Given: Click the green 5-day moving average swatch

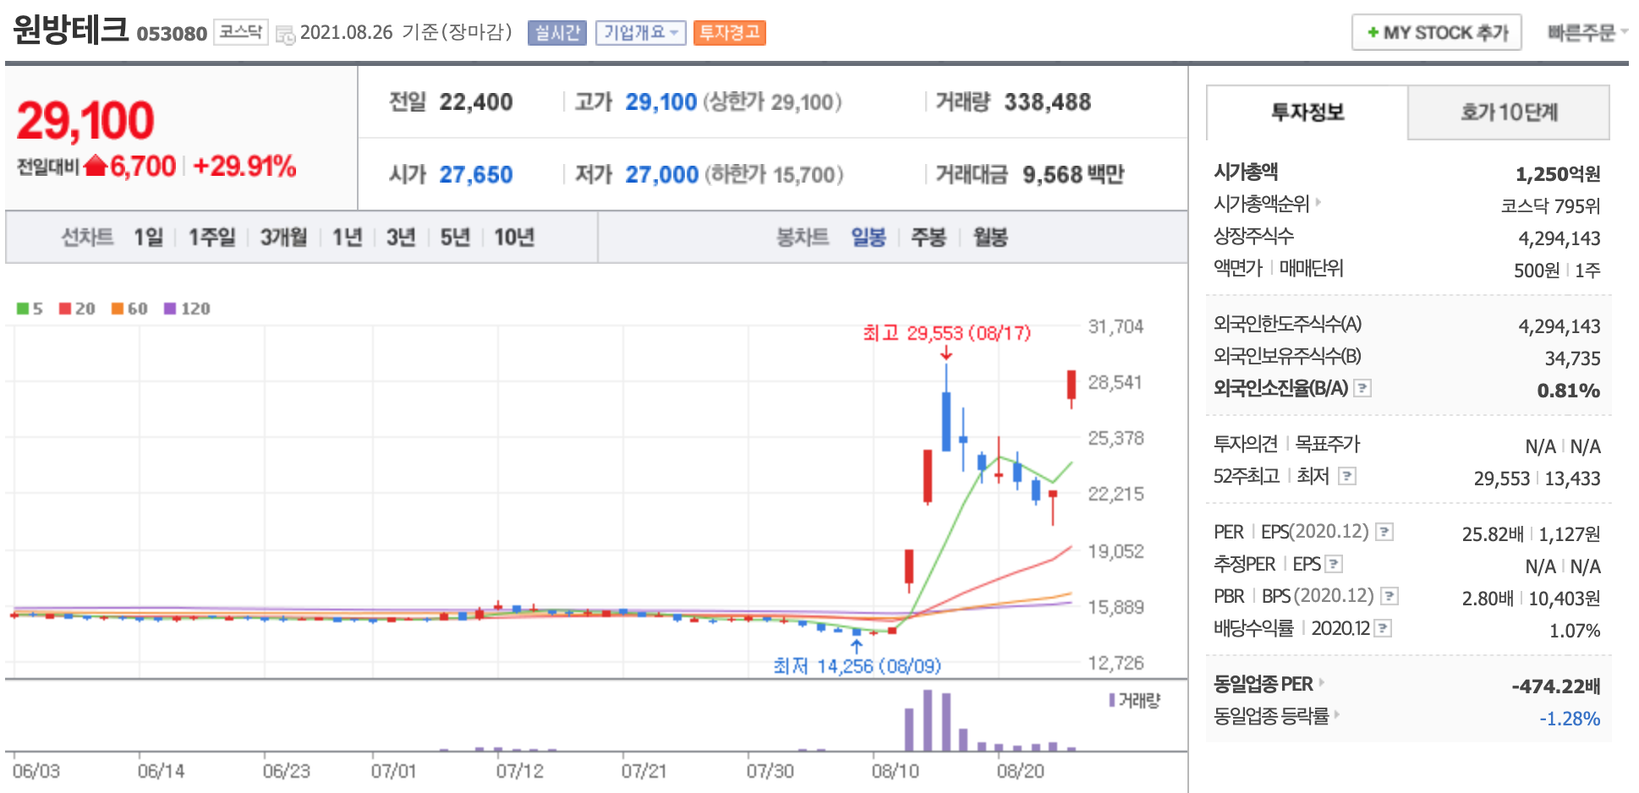Looking at the screenshot, I should click(x=23, y=309).
